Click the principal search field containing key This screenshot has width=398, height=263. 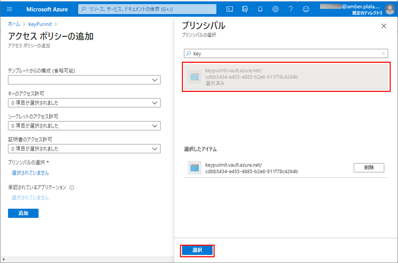(x=286, y=54)
